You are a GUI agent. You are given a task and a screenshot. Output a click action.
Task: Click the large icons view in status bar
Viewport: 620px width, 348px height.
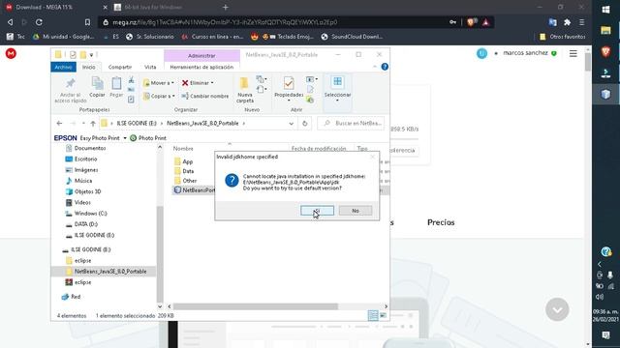tap(383, 316)
